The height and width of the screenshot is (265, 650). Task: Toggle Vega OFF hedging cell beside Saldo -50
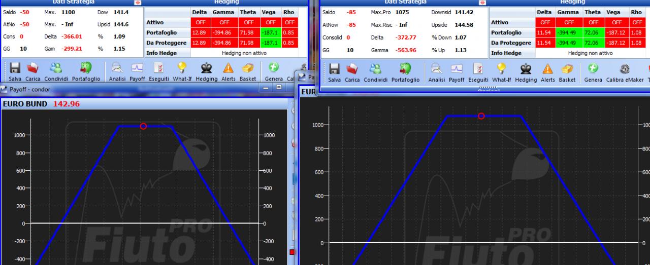pyautogui.click(x=270, y=22)
